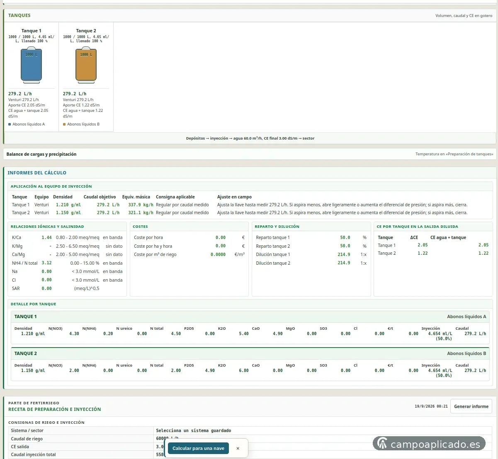
Task: Dismiss the 'Calcular para una nave' popup
Action: pyautogui.click(x=238, y=448)
